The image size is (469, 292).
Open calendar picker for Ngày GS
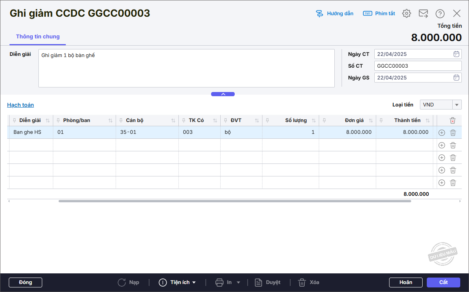pyautogui.click(x=456, y=78)
